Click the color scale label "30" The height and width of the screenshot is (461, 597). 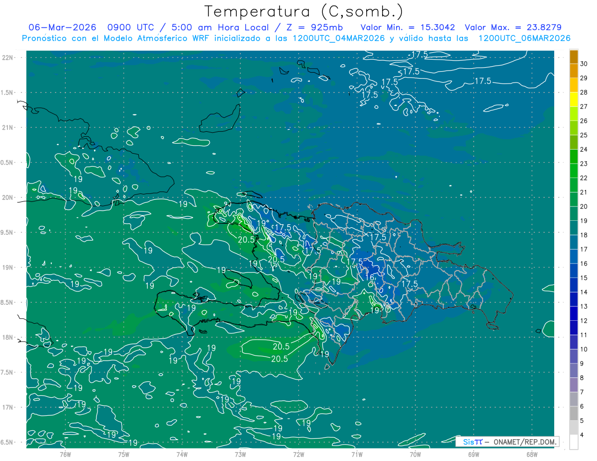click(584, 64)
